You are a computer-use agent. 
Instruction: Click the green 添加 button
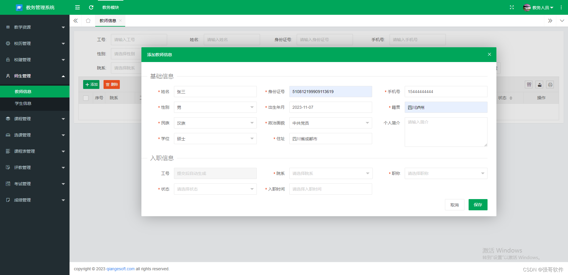pos(91,84)
